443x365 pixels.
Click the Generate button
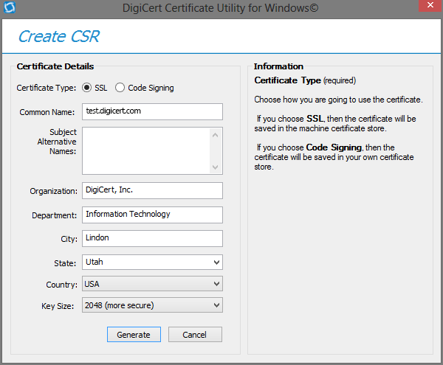(134, 335)
